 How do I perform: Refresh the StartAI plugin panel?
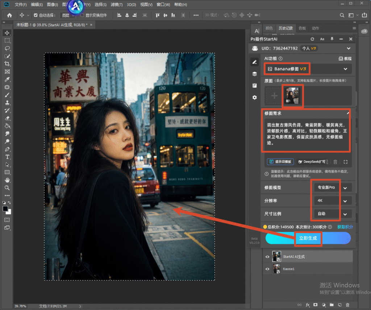coord(312,39)
